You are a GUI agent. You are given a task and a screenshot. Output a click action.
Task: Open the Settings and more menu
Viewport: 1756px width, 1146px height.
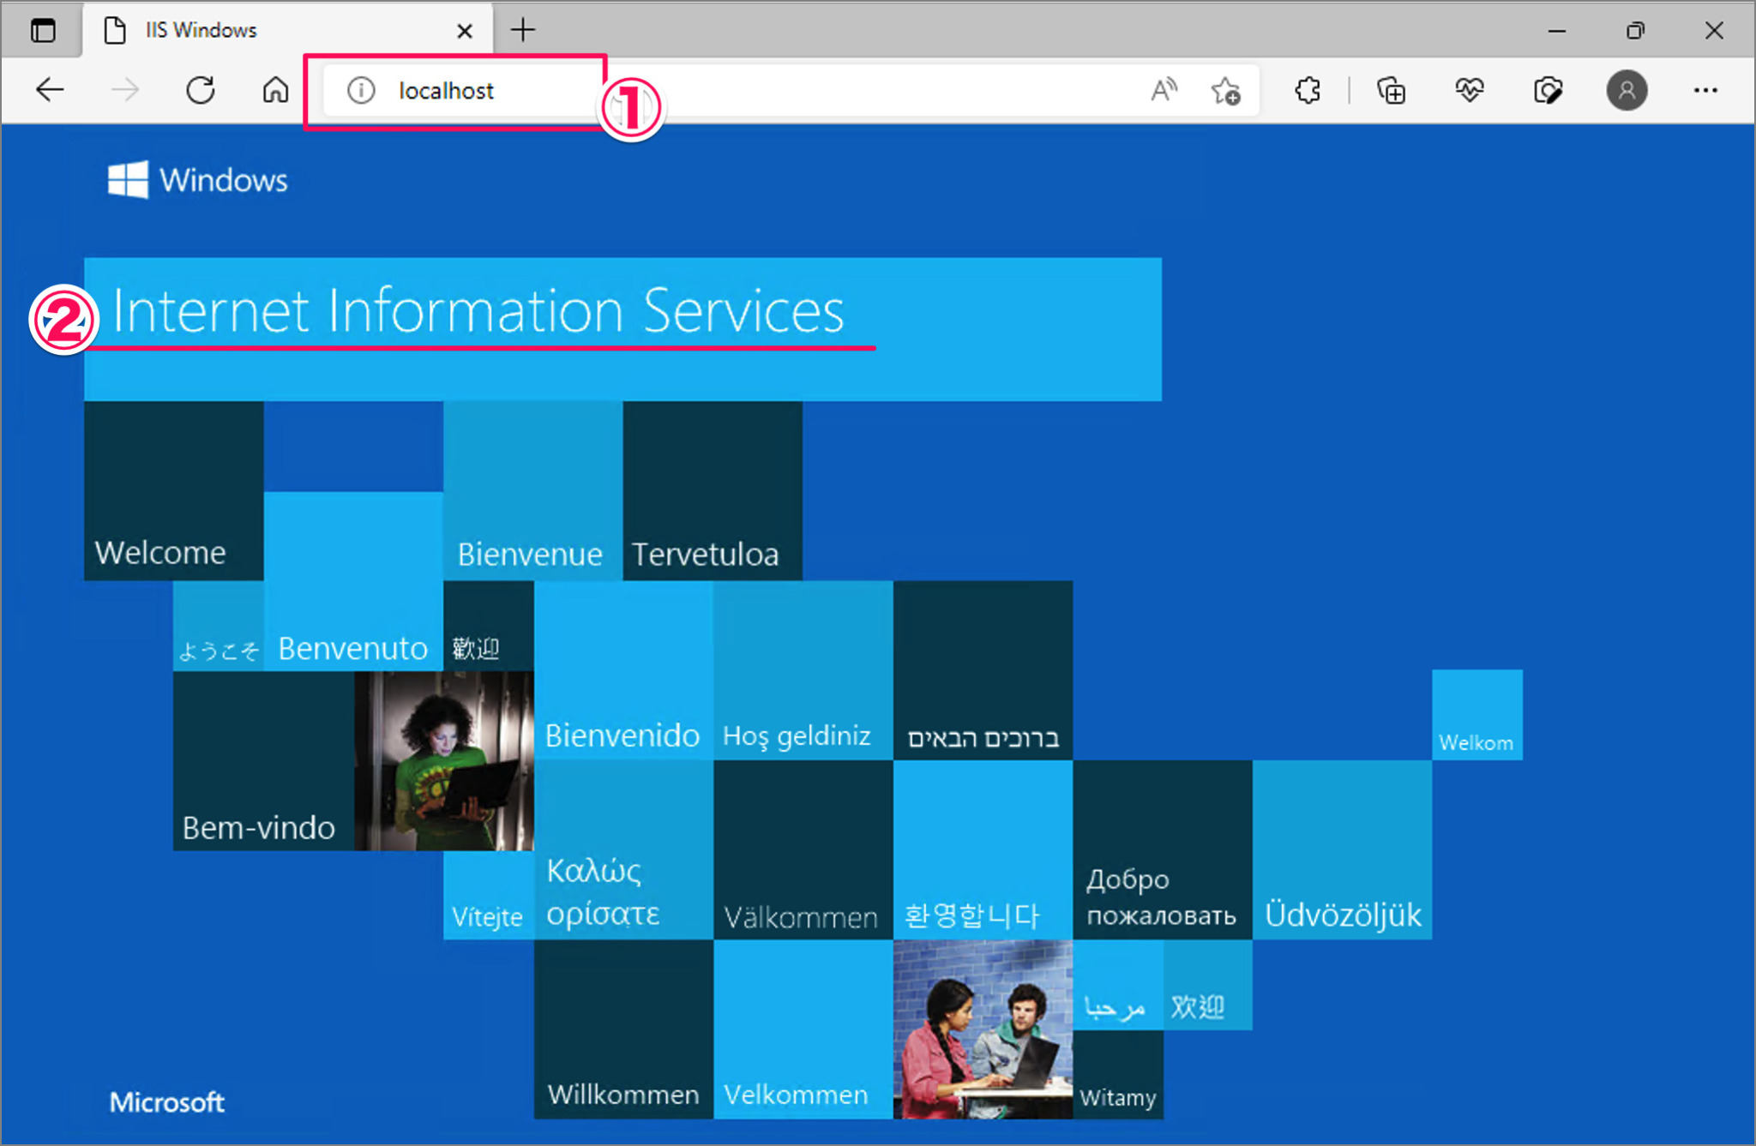[1706, 90]
